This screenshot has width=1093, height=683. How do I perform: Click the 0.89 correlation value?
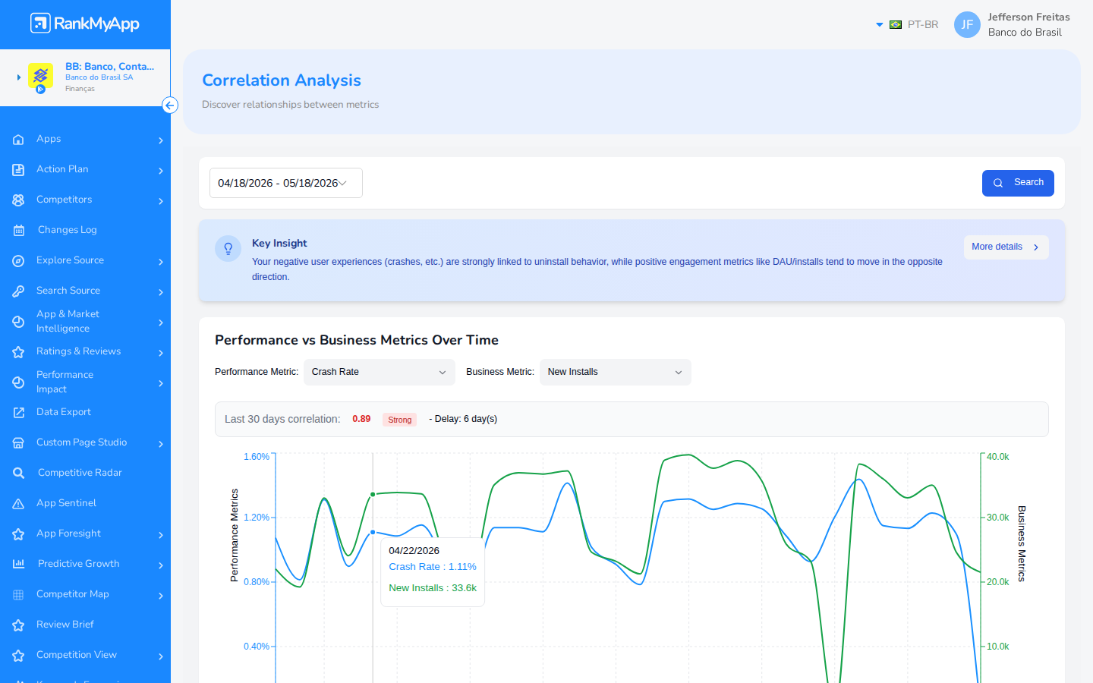tap(361, 419)
